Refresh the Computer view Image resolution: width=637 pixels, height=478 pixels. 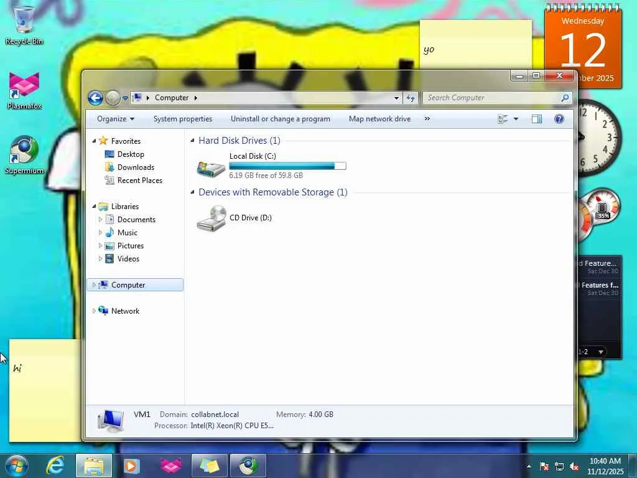411,98
